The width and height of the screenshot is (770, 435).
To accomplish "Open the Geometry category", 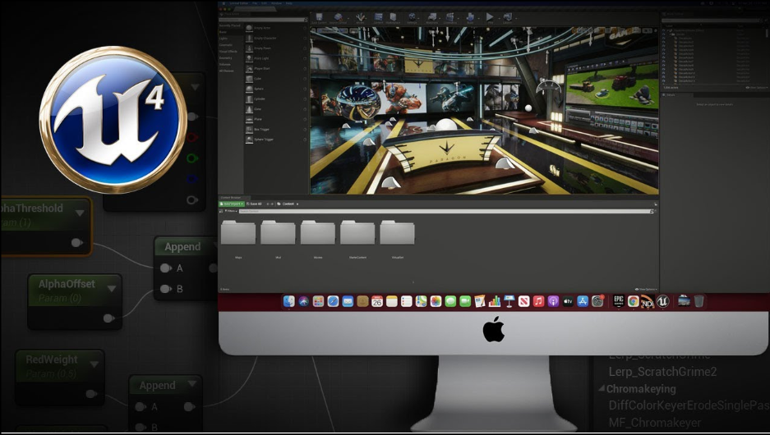I will 226,58.
